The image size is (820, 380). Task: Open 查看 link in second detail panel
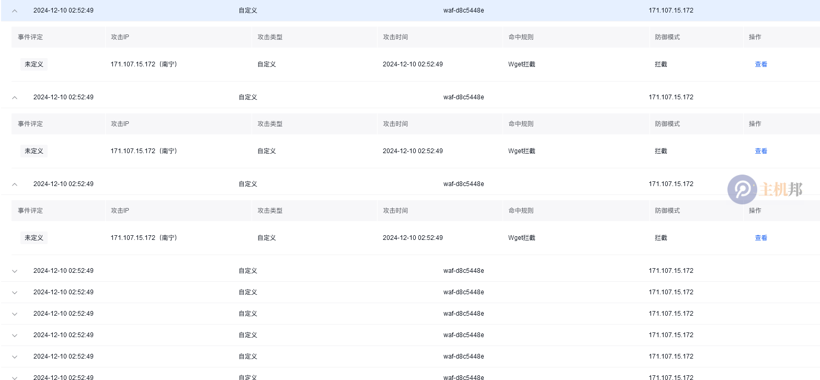coord(761,151)
